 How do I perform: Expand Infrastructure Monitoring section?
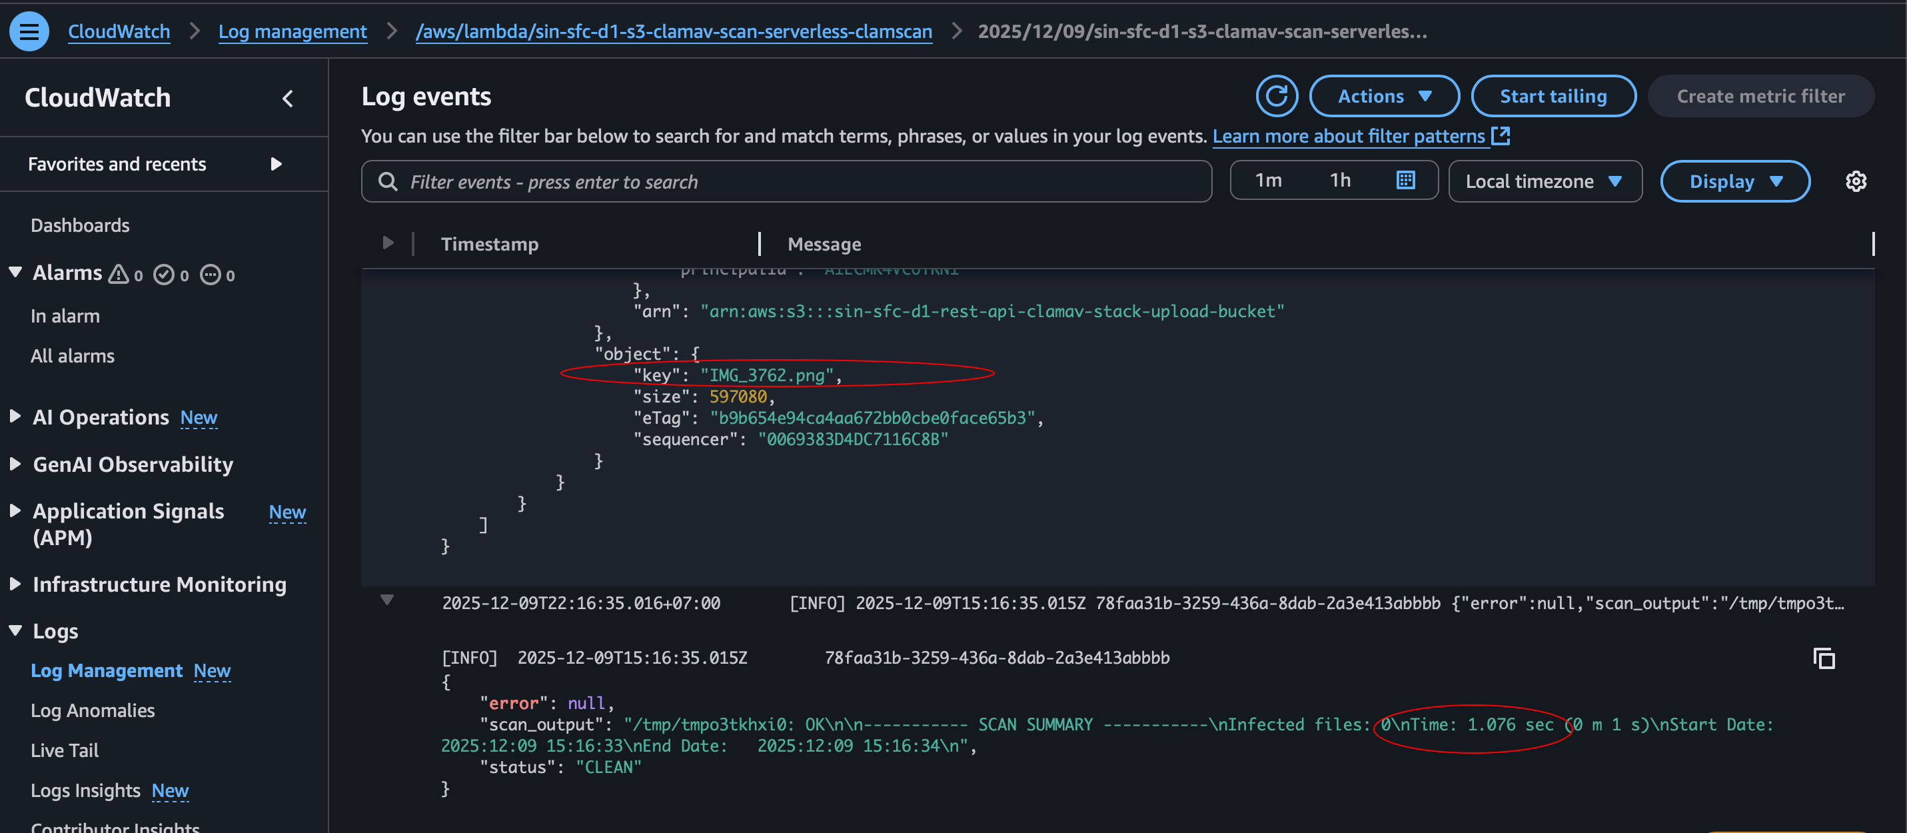coord(15,584)
